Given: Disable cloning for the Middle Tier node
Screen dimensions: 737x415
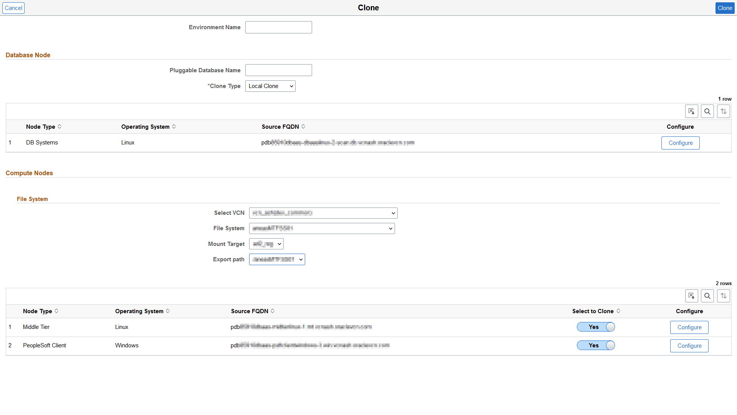Looking at the screenshot, I should (595, 327).
